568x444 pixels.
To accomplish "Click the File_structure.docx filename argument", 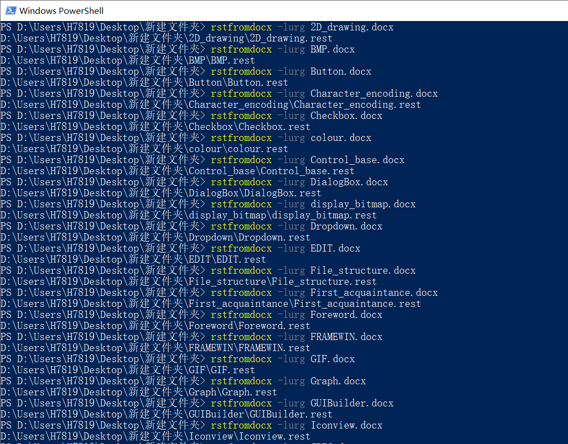I will [x=363, y=270].
